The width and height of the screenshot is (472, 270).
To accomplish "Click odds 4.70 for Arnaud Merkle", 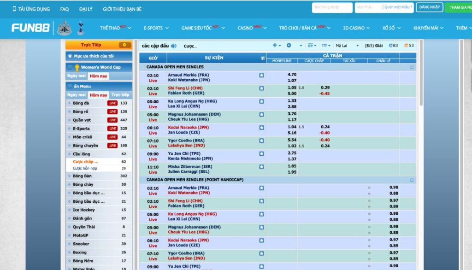I will tap(292, 74).
